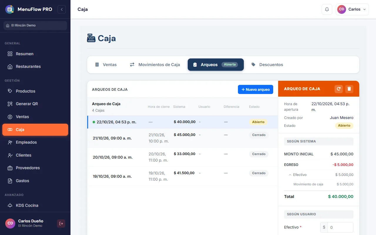Navigate to Ventas in the sidebar
This screenshot has width=376, height=235.
coord(35,117)
